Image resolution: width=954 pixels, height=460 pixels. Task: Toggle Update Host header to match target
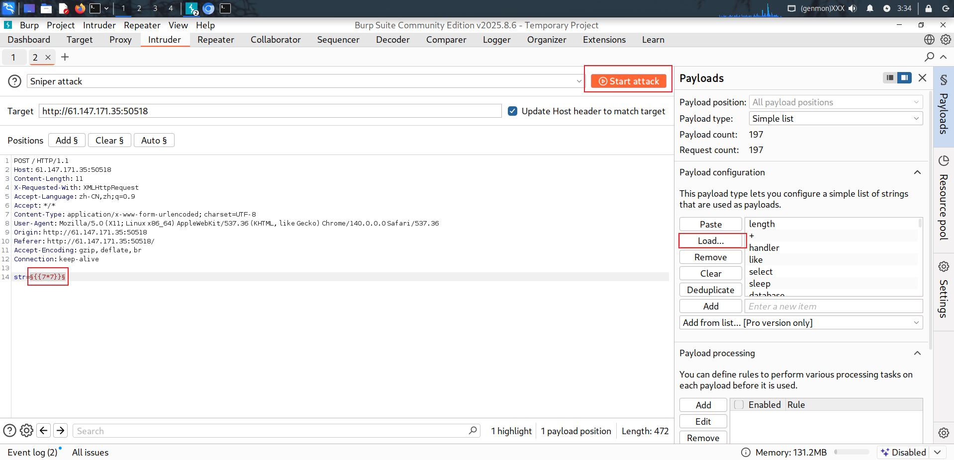coord(512,111)
